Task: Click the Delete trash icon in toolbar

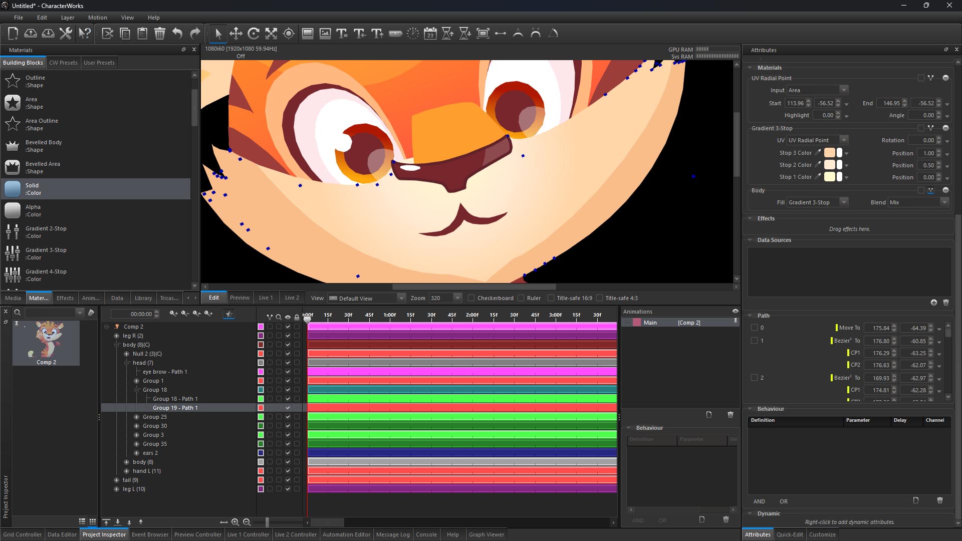Action: click(159, 34)
